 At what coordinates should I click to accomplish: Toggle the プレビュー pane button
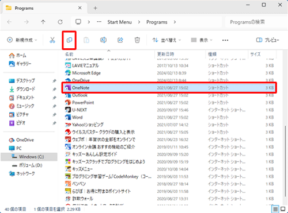pos(268,40)
